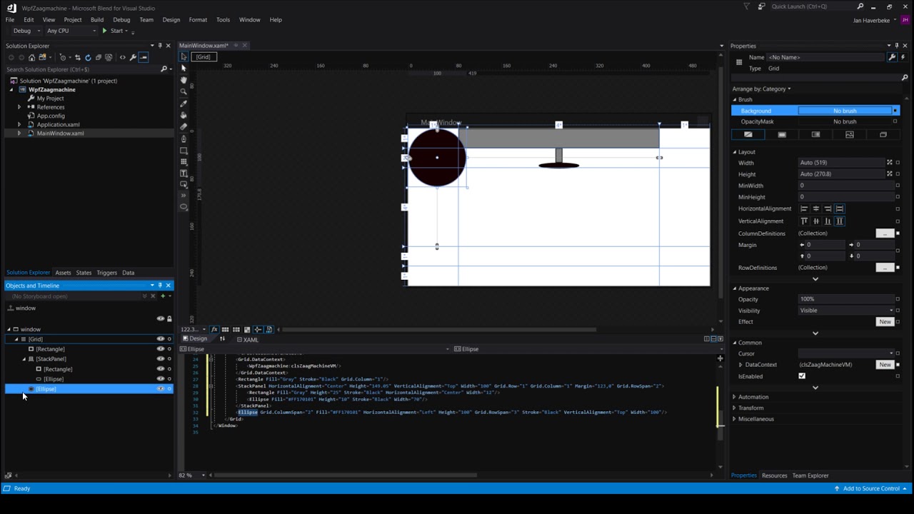914x514 pixels.
Task: Choose the Tile (image) brush tab icon
Action: 850,134
